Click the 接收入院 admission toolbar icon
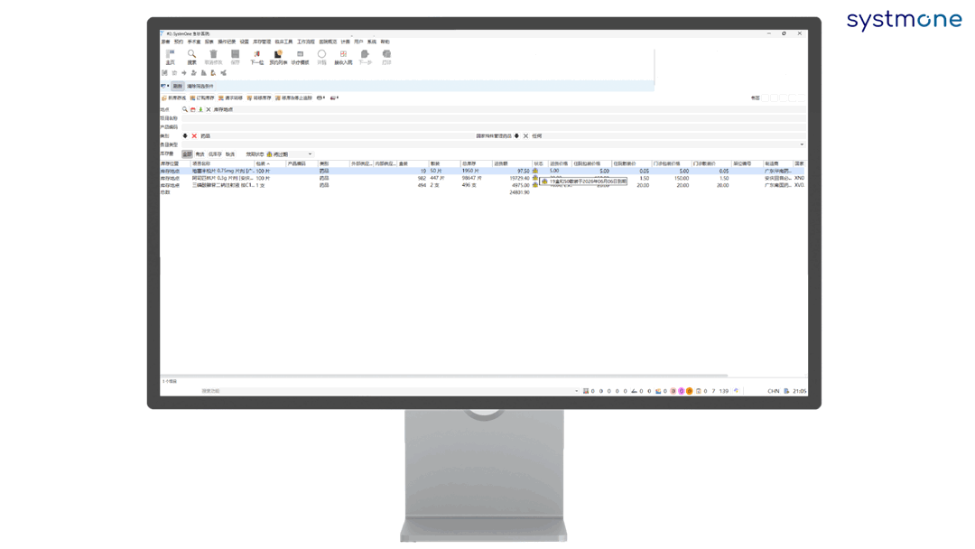The width and height of the screenshot is (975, 549). (x=343, y=56)
